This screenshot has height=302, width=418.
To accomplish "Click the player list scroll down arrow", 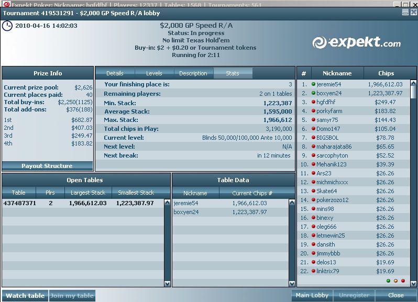I will pyautogui.click(x=413, y=284).
